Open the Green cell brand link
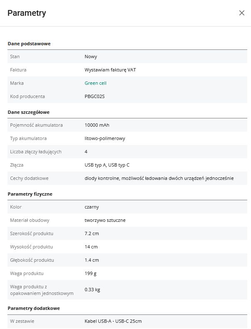 click(95, 83)
